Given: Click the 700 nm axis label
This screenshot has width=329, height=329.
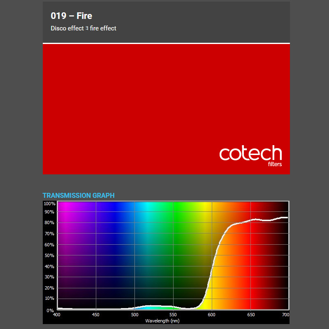Looking at the screenshot, I should tap(286, 315).
